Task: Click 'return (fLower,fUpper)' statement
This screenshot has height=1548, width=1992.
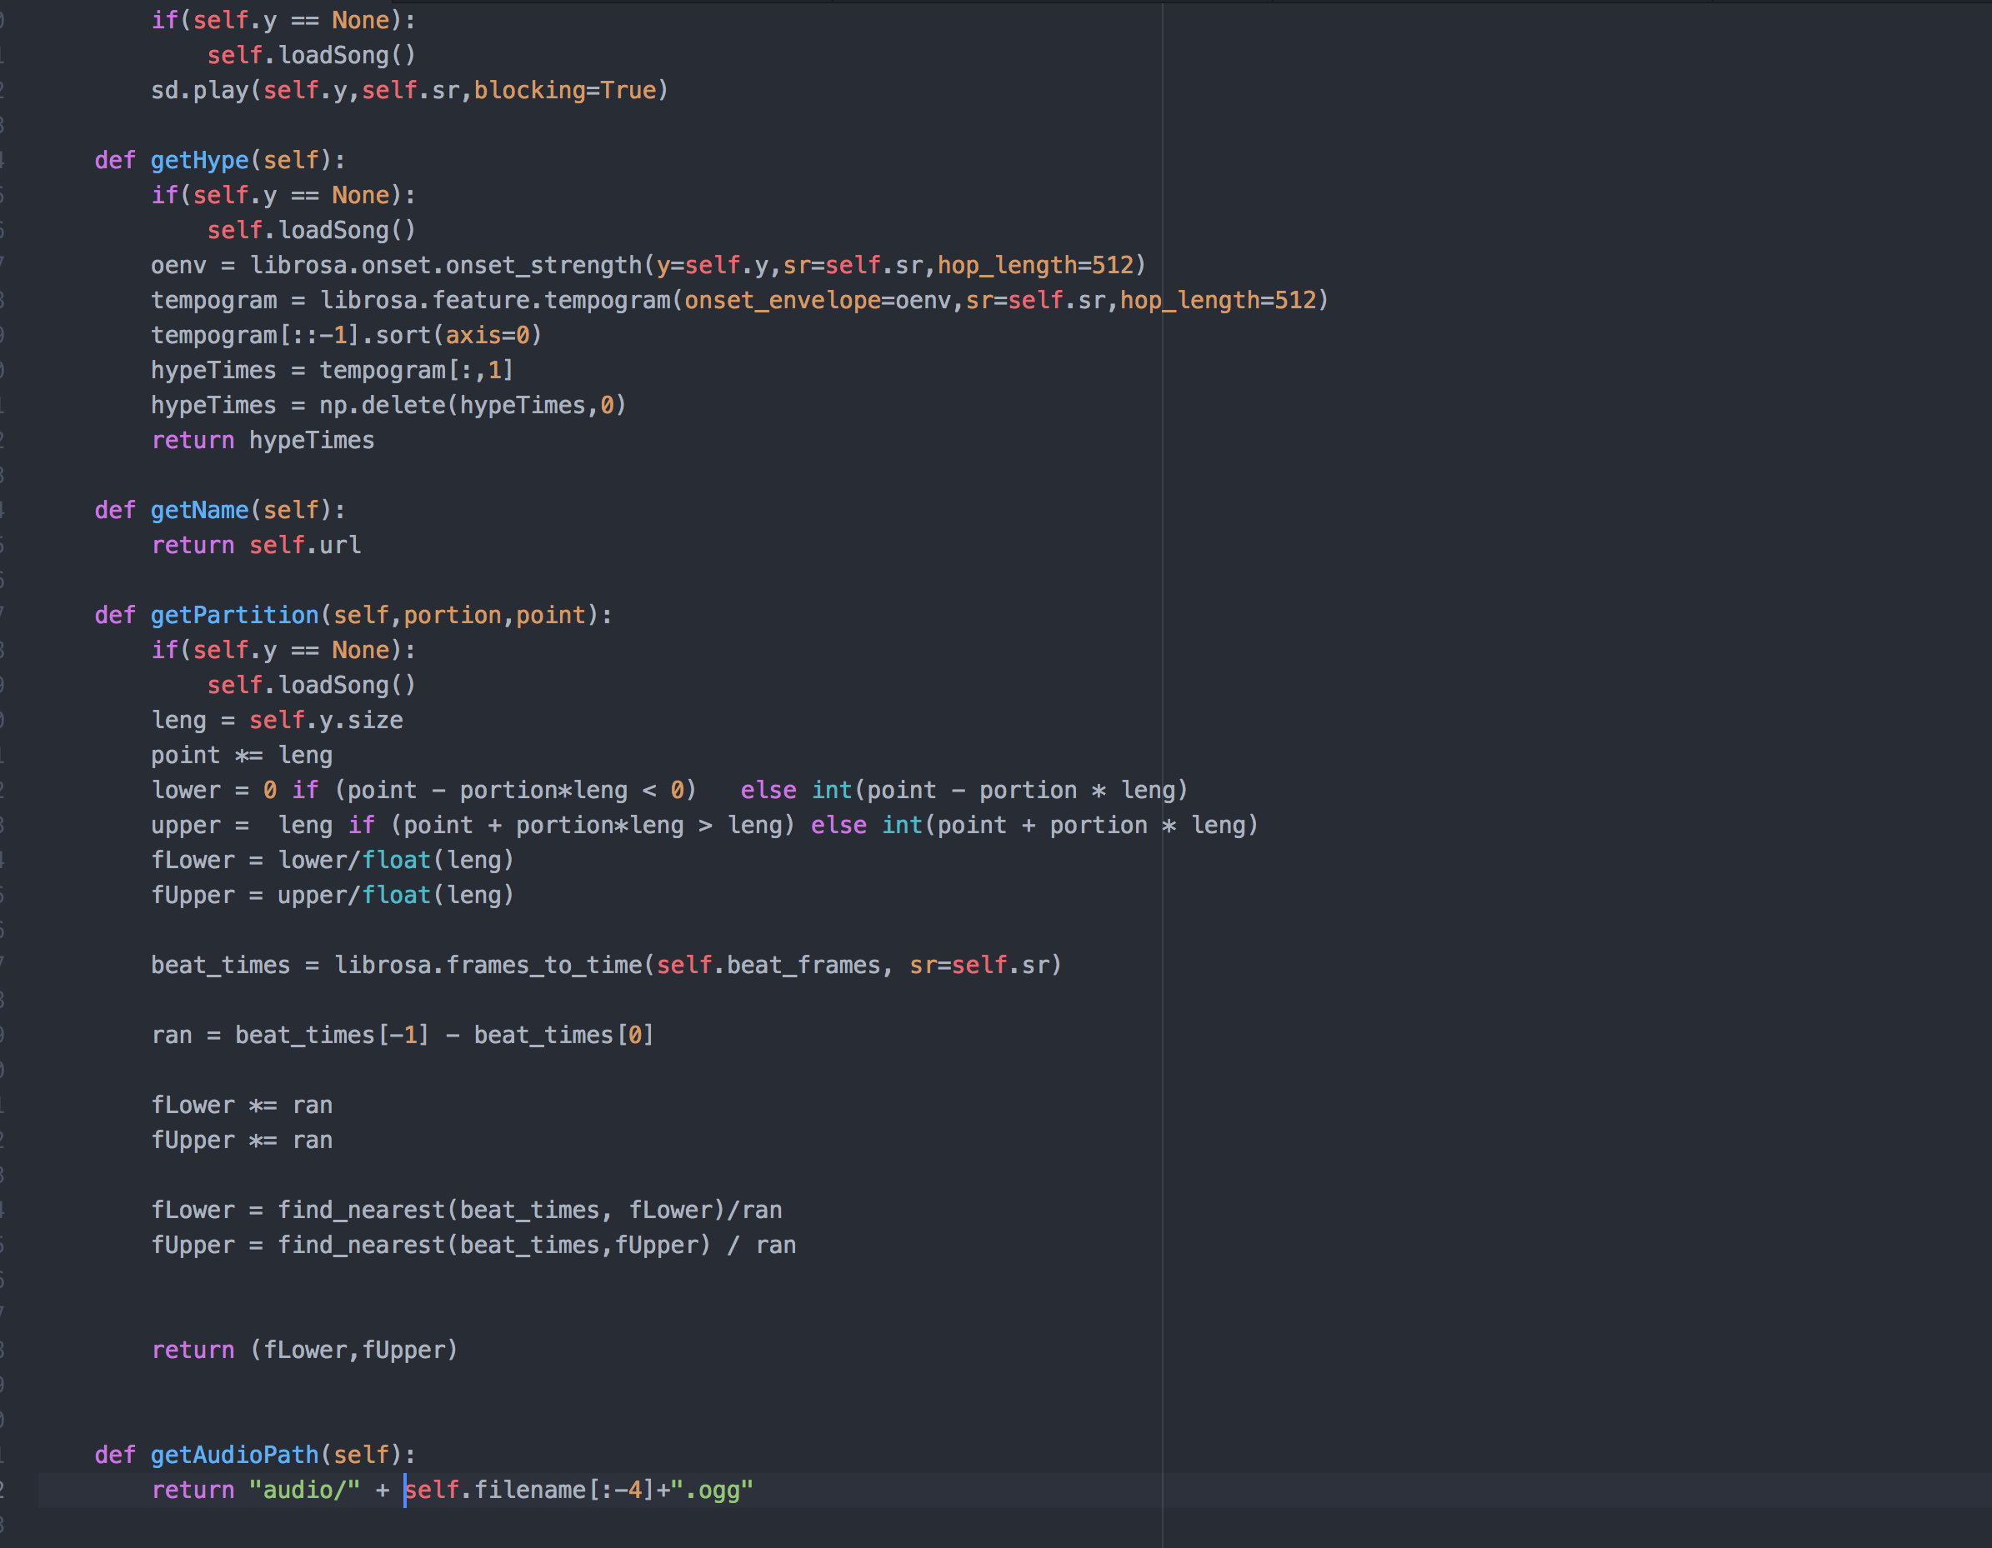Action: tap(305, 1351)
